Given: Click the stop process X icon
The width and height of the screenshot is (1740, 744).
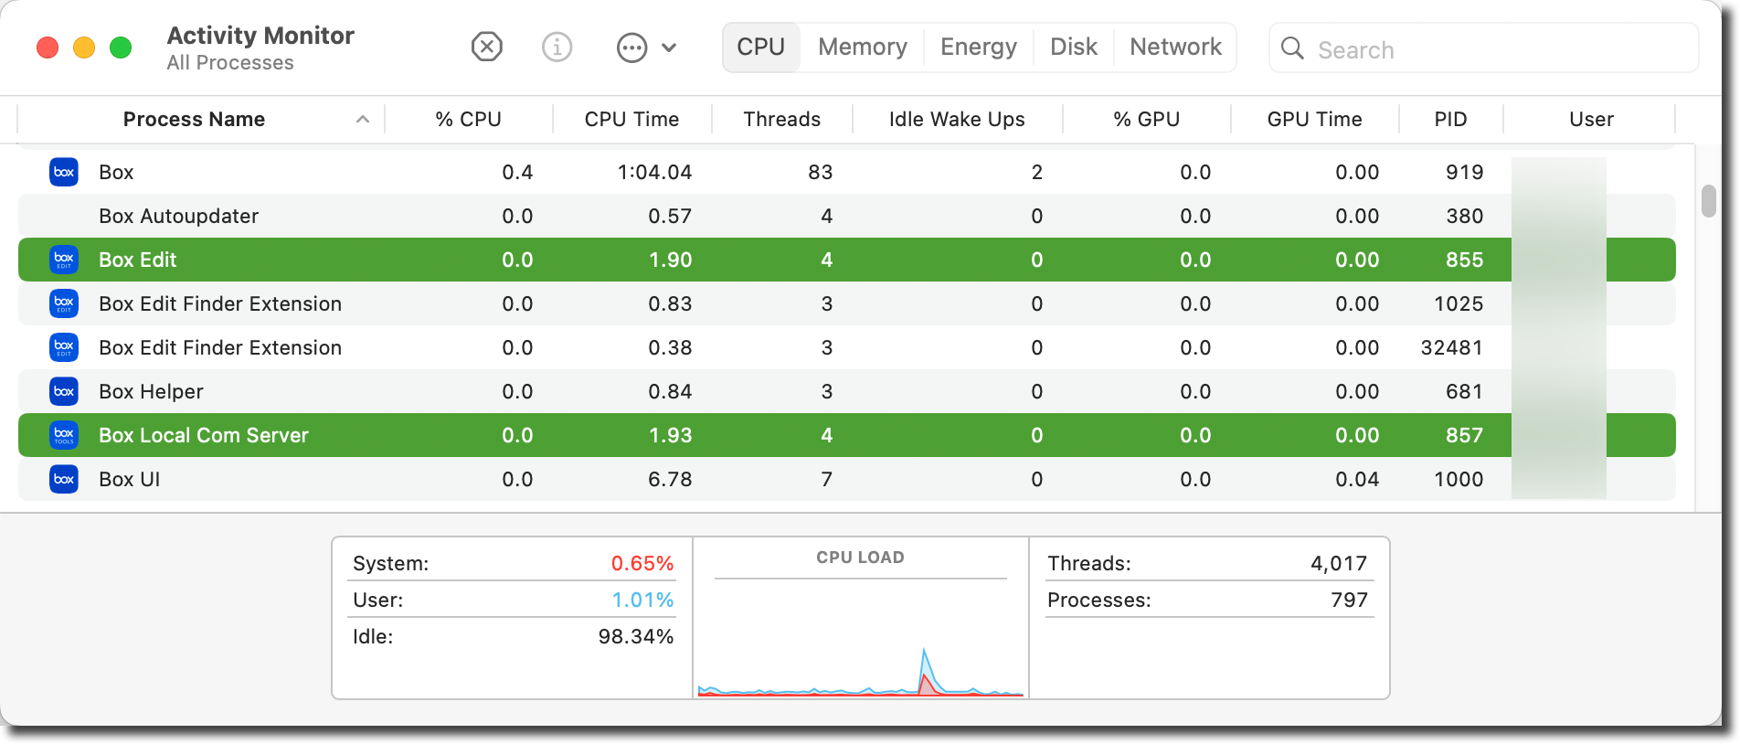Looking at the screenshot, I should [x=486, y=47].
